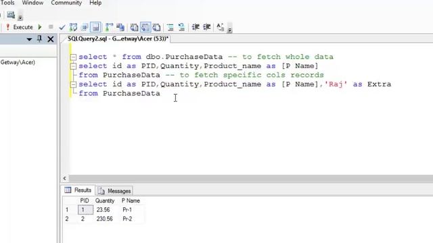
Task: Open the Tools menu
Action: [7, 3]
